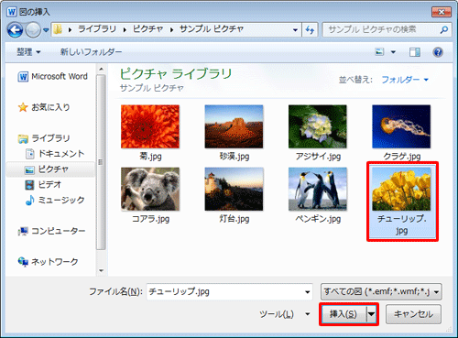
Task: Select ピクチャ library in navigation pane
Action: click(50, 169)
